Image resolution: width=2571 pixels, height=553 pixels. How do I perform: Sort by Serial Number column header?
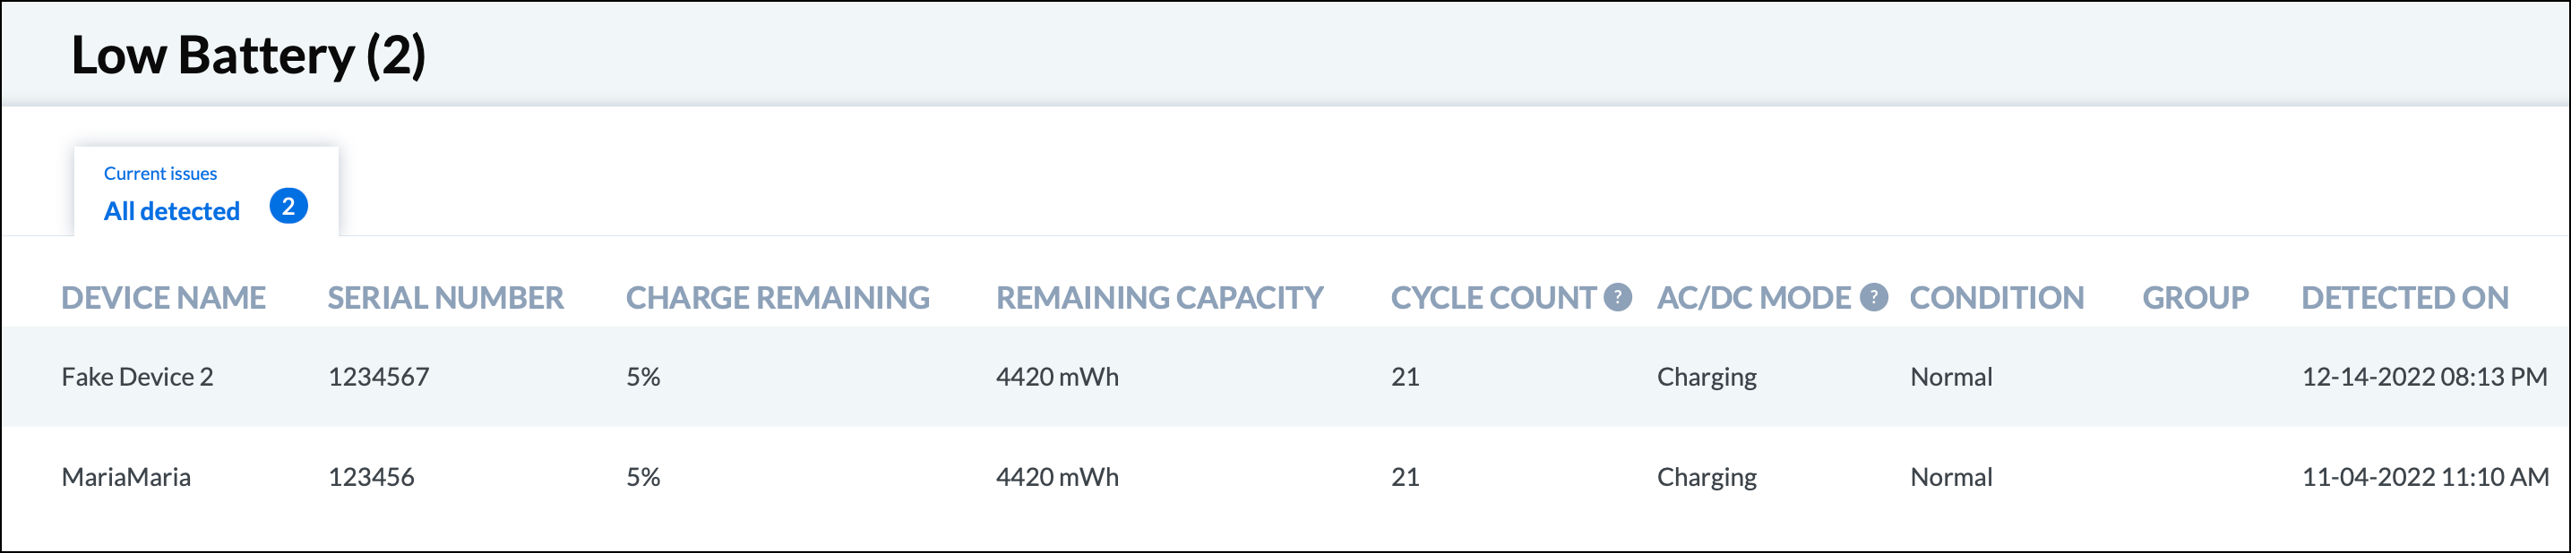pyautogui.click(x=445, y=297)
